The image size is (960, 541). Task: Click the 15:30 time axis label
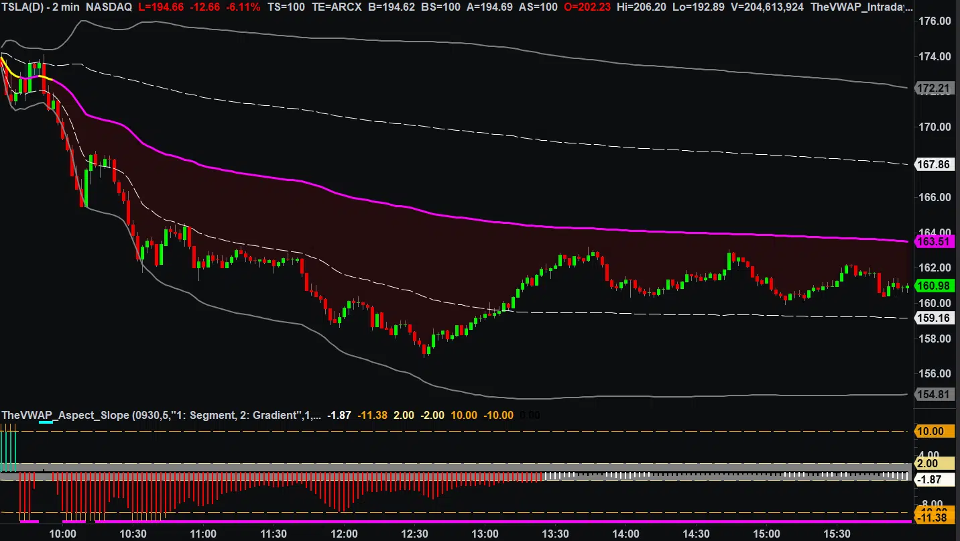pos(837,534)
